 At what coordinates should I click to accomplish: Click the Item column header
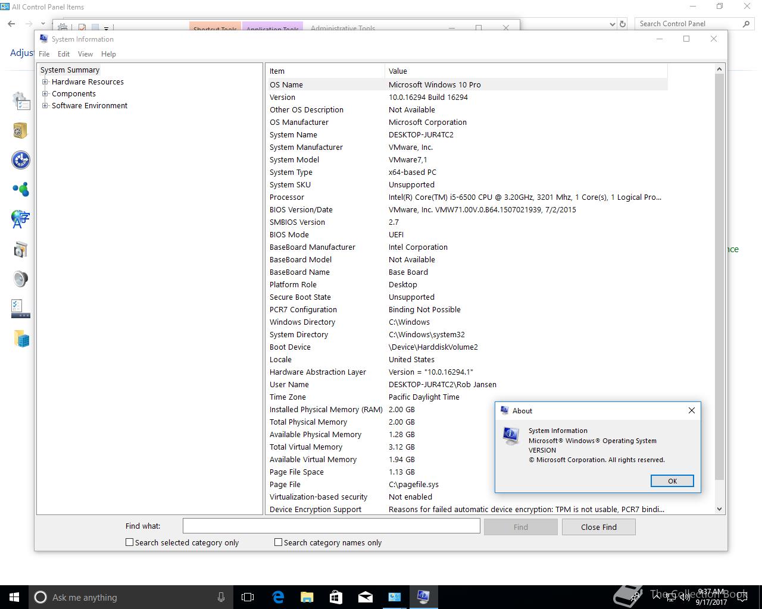(x=326, y=71)
